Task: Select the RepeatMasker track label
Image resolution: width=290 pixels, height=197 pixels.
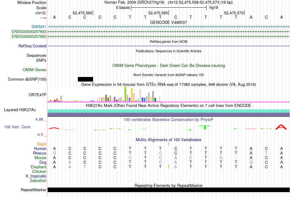Action: [34, 190]
